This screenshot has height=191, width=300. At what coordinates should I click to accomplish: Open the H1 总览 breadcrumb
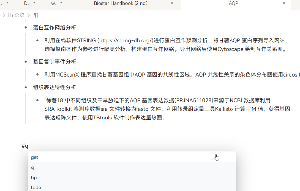(x=16, y=15)
